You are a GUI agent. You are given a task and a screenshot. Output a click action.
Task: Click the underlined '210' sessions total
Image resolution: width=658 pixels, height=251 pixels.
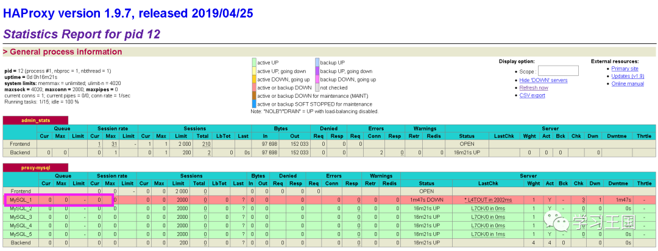point(206,144)
